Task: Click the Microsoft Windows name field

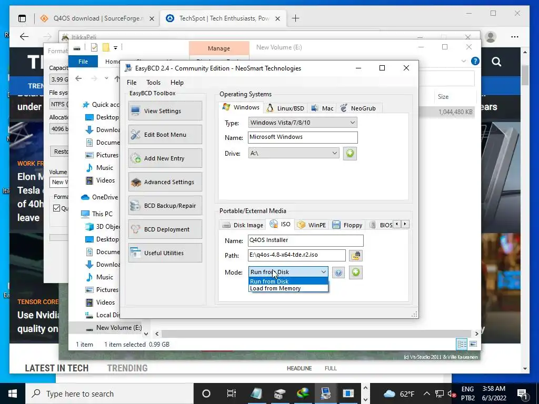Action: (x=303, y=137)
